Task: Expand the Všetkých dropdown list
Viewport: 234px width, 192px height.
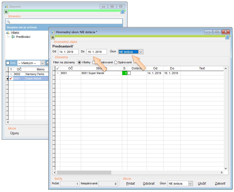Action: coord(42,63)
